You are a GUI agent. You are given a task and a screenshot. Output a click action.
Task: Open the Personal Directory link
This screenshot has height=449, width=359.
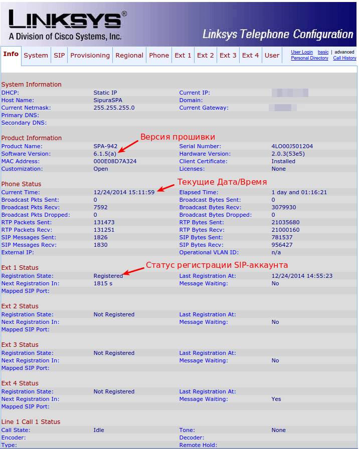click(309, 58)
